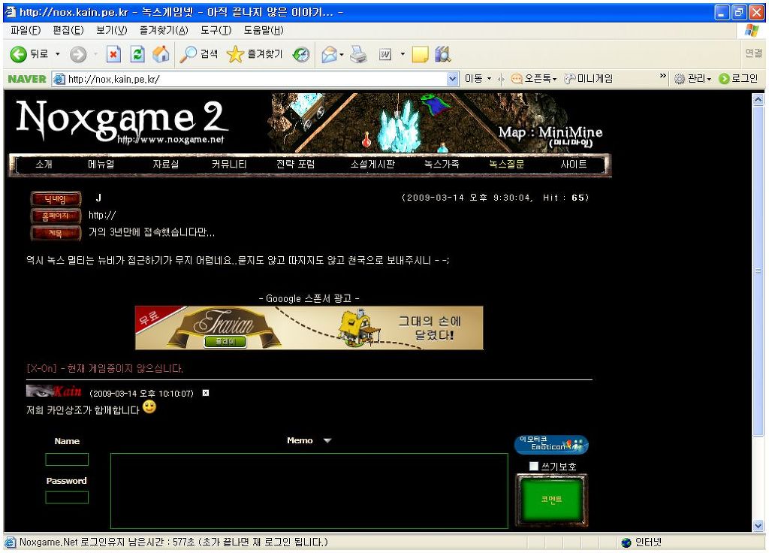Click the smiley emoticon in Kain's comment

click(x=149, y=407)
